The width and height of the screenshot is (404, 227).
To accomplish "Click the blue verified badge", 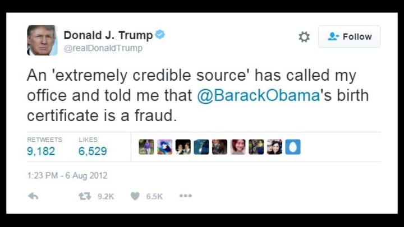I will coord(160,35).
